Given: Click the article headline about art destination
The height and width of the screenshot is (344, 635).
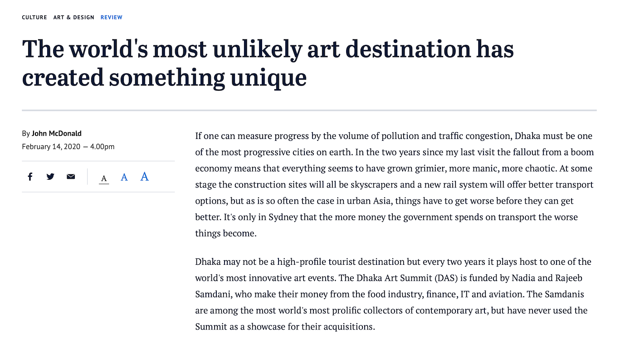Looking at the screenshot, I should pos(268,63).
